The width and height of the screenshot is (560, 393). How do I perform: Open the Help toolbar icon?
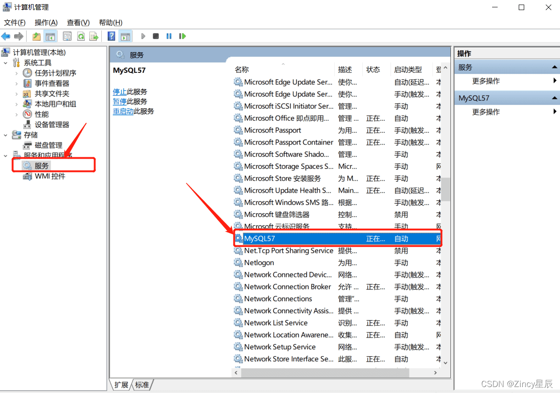click(x=111, y=36)
